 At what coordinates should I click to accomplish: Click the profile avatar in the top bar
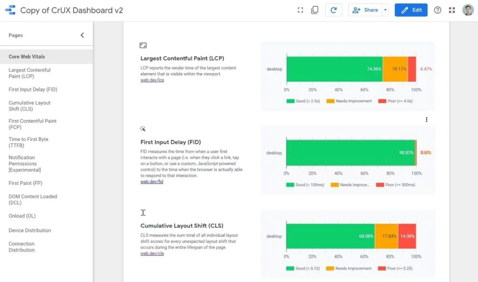[468, 9]
